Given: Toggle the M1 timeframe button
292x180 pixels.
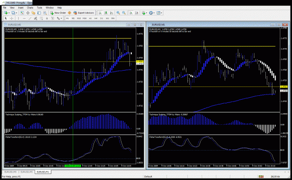Looking at the screenshot, I should click(67, 18).
